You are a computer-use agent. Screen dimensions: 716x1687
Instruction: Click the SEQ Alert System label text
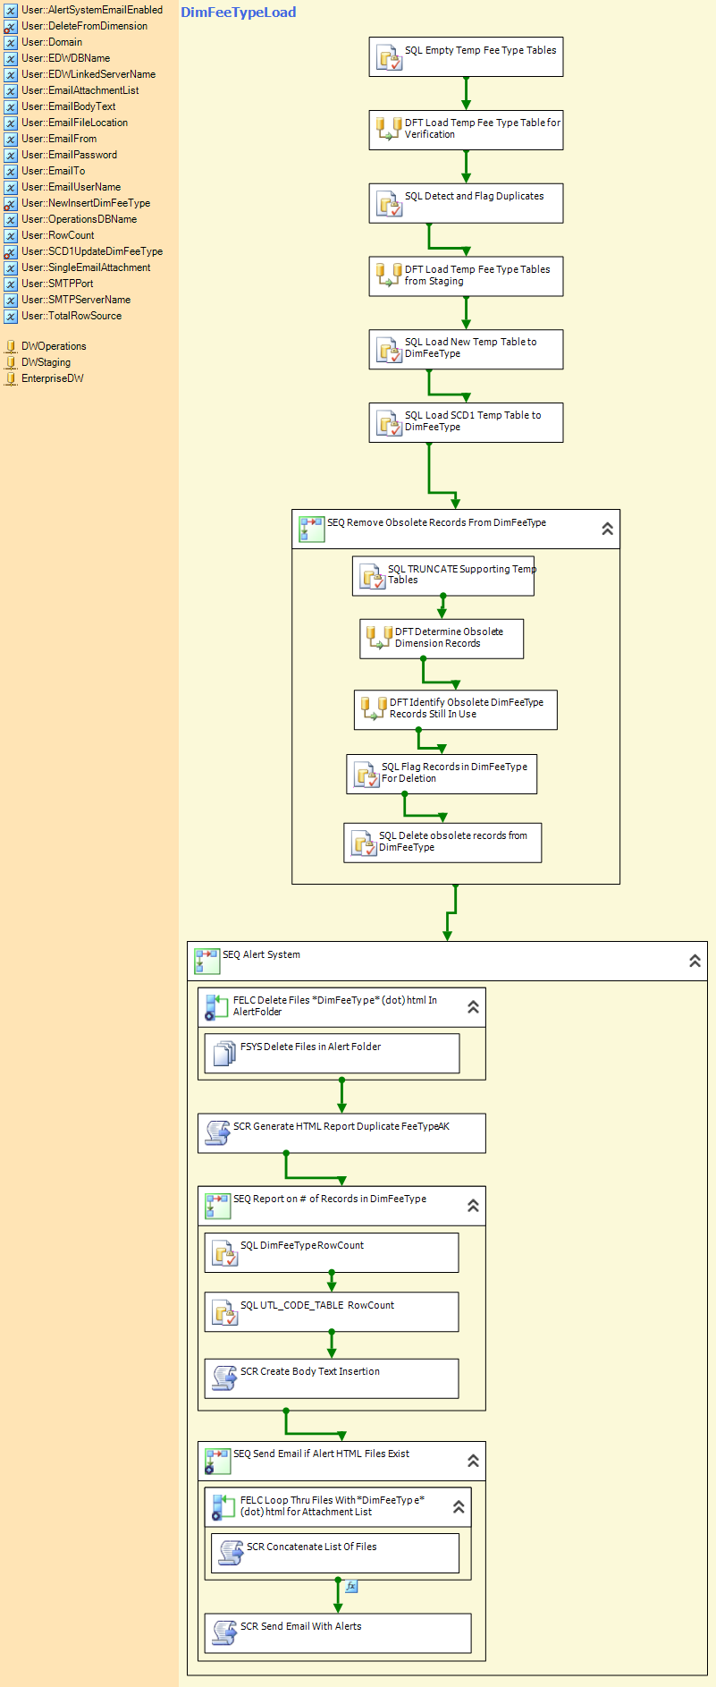[x=261, y=954]
